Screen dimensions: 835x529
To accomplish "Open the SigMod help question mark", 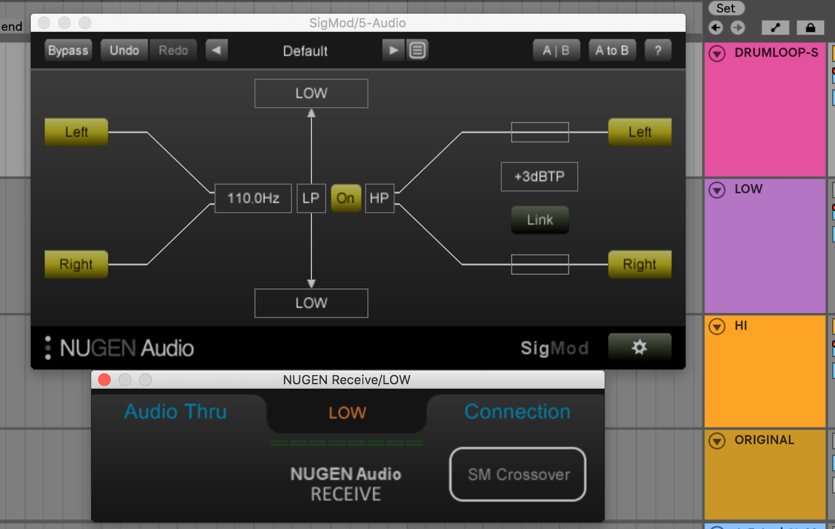I will [658, 50].
